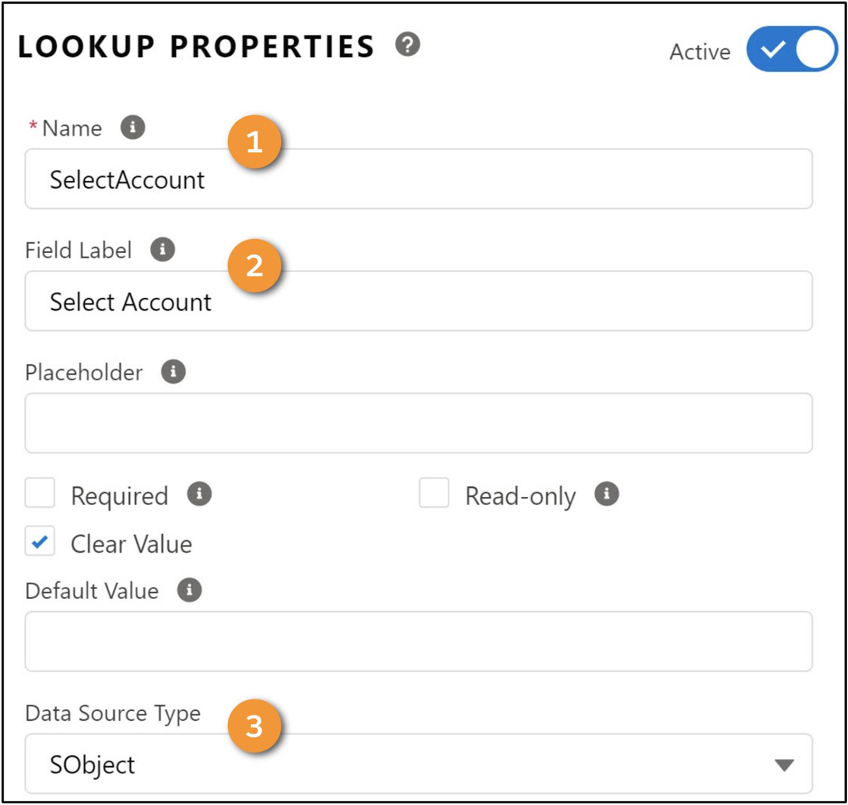Image resolution: width=848 pixels, height=805 pixels.
Task: Click the orange step 2 marker
Action: point(254,265)
